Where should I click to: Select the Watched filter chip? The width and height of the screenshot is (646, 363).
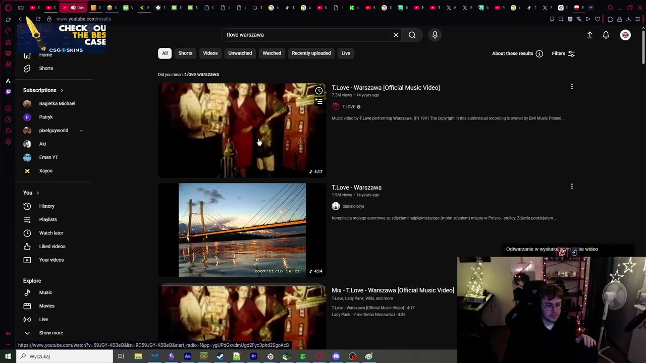pyautogui.click(x=272, y=53)
